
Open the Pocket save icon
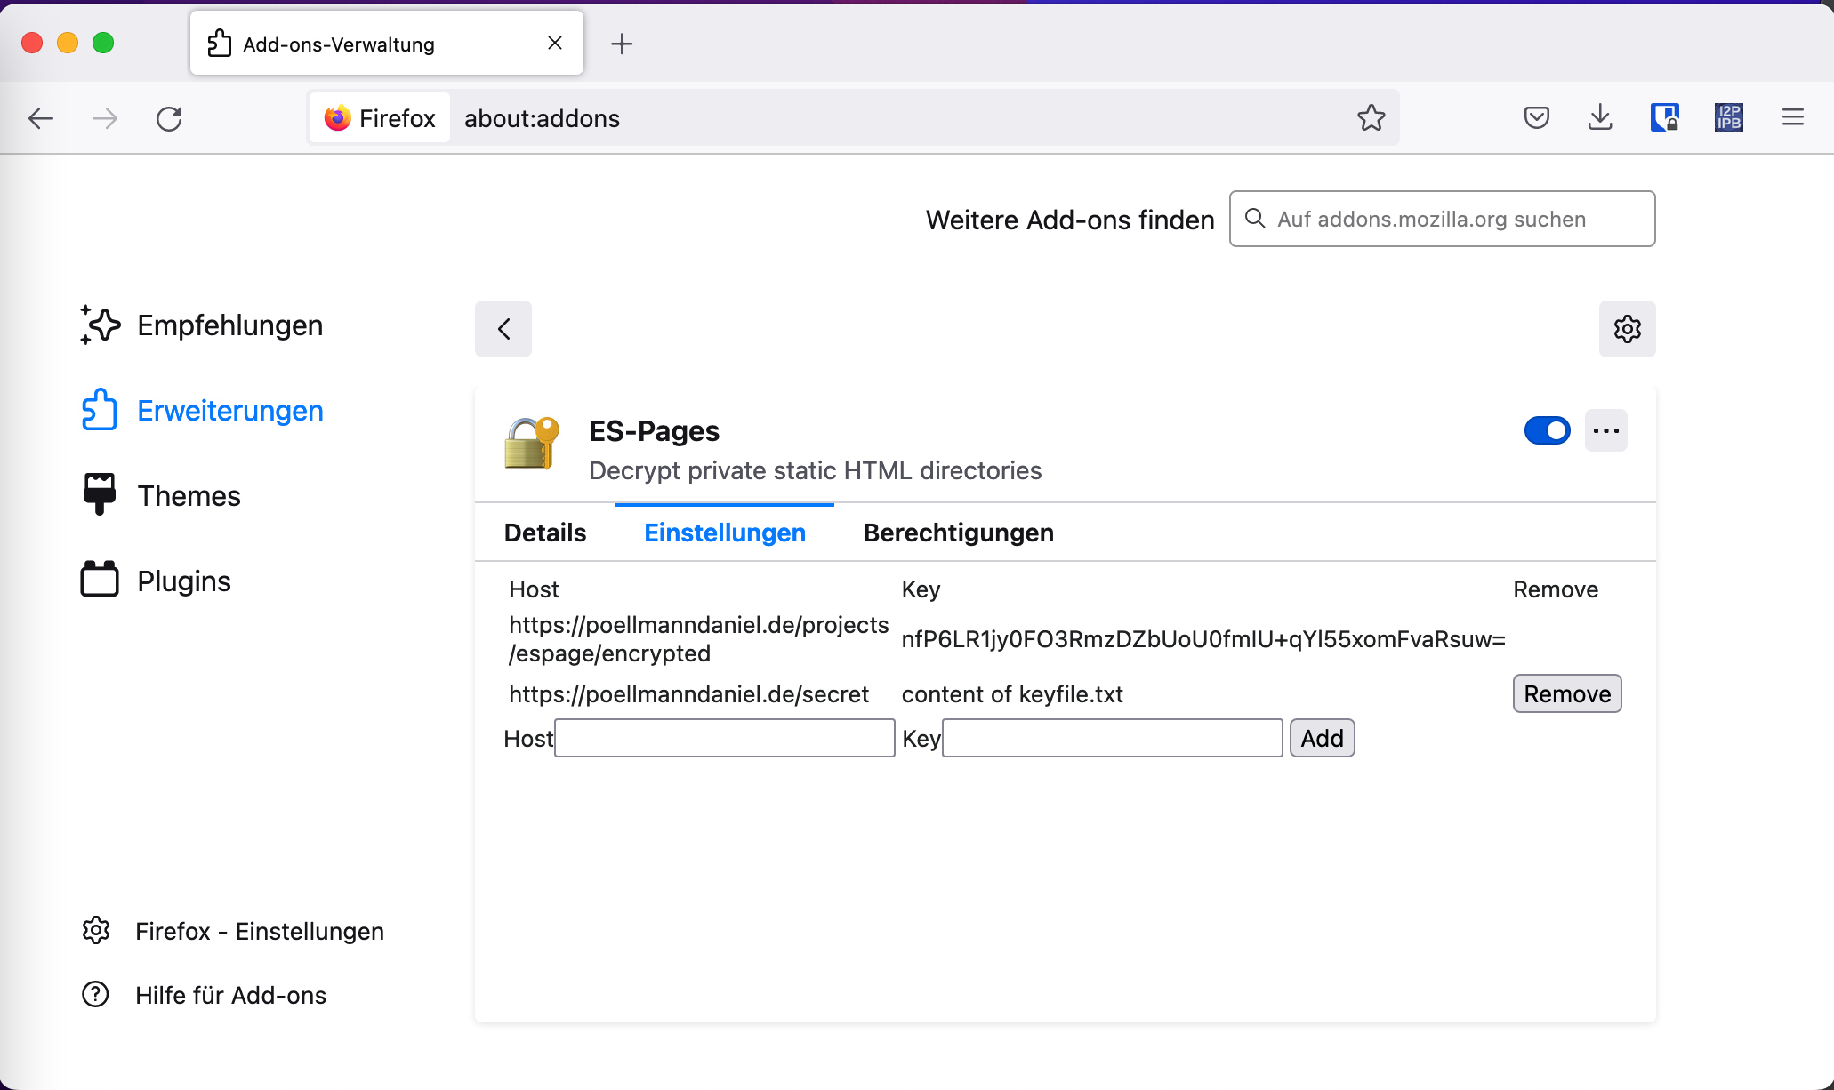[x=1536, y=117]
